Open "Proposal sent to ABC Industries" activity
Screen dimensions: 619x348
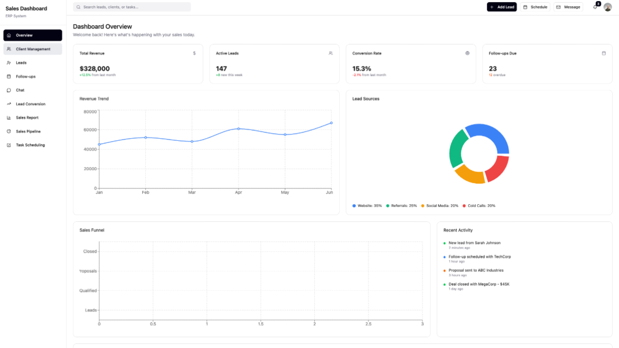476,270
